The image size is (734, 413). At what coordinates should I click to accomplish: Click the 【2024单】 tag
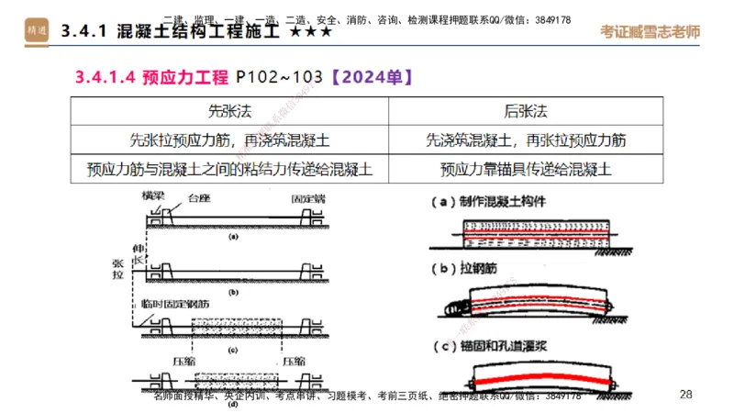pos(373,77)
